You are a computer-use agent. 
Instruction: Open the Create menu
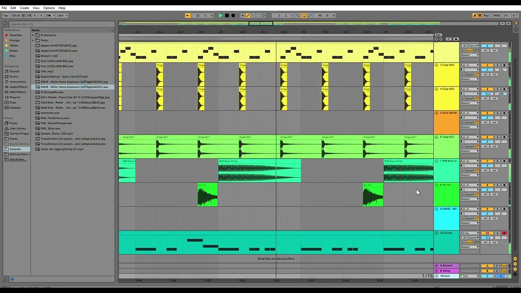tap(24, 8)
